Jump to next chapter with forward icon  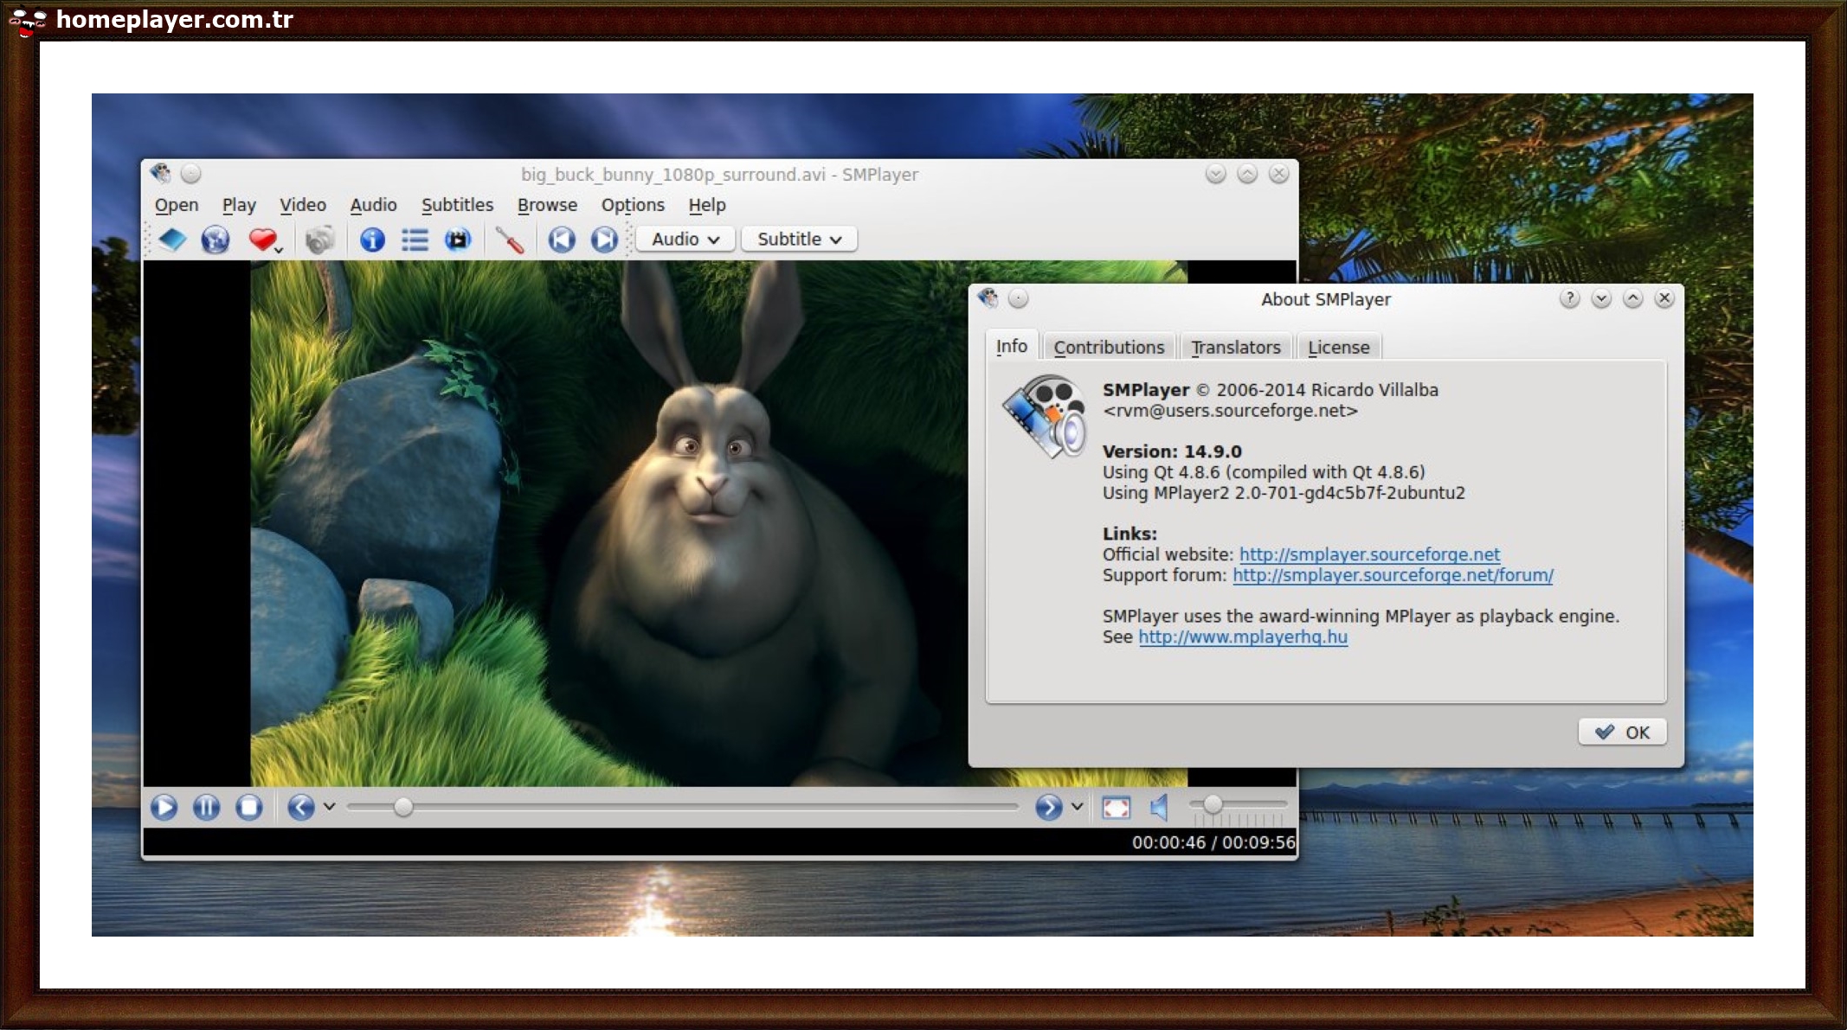(605, 240)
